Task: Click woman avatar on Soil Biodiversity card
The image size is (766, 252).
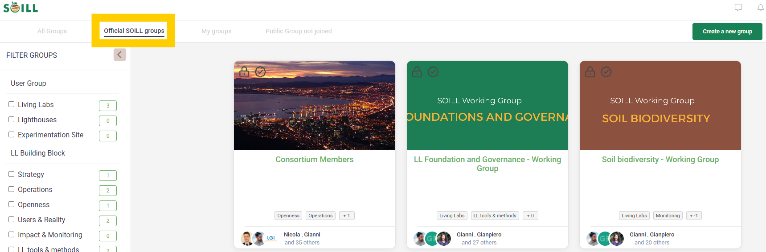Action: [617, 239]
